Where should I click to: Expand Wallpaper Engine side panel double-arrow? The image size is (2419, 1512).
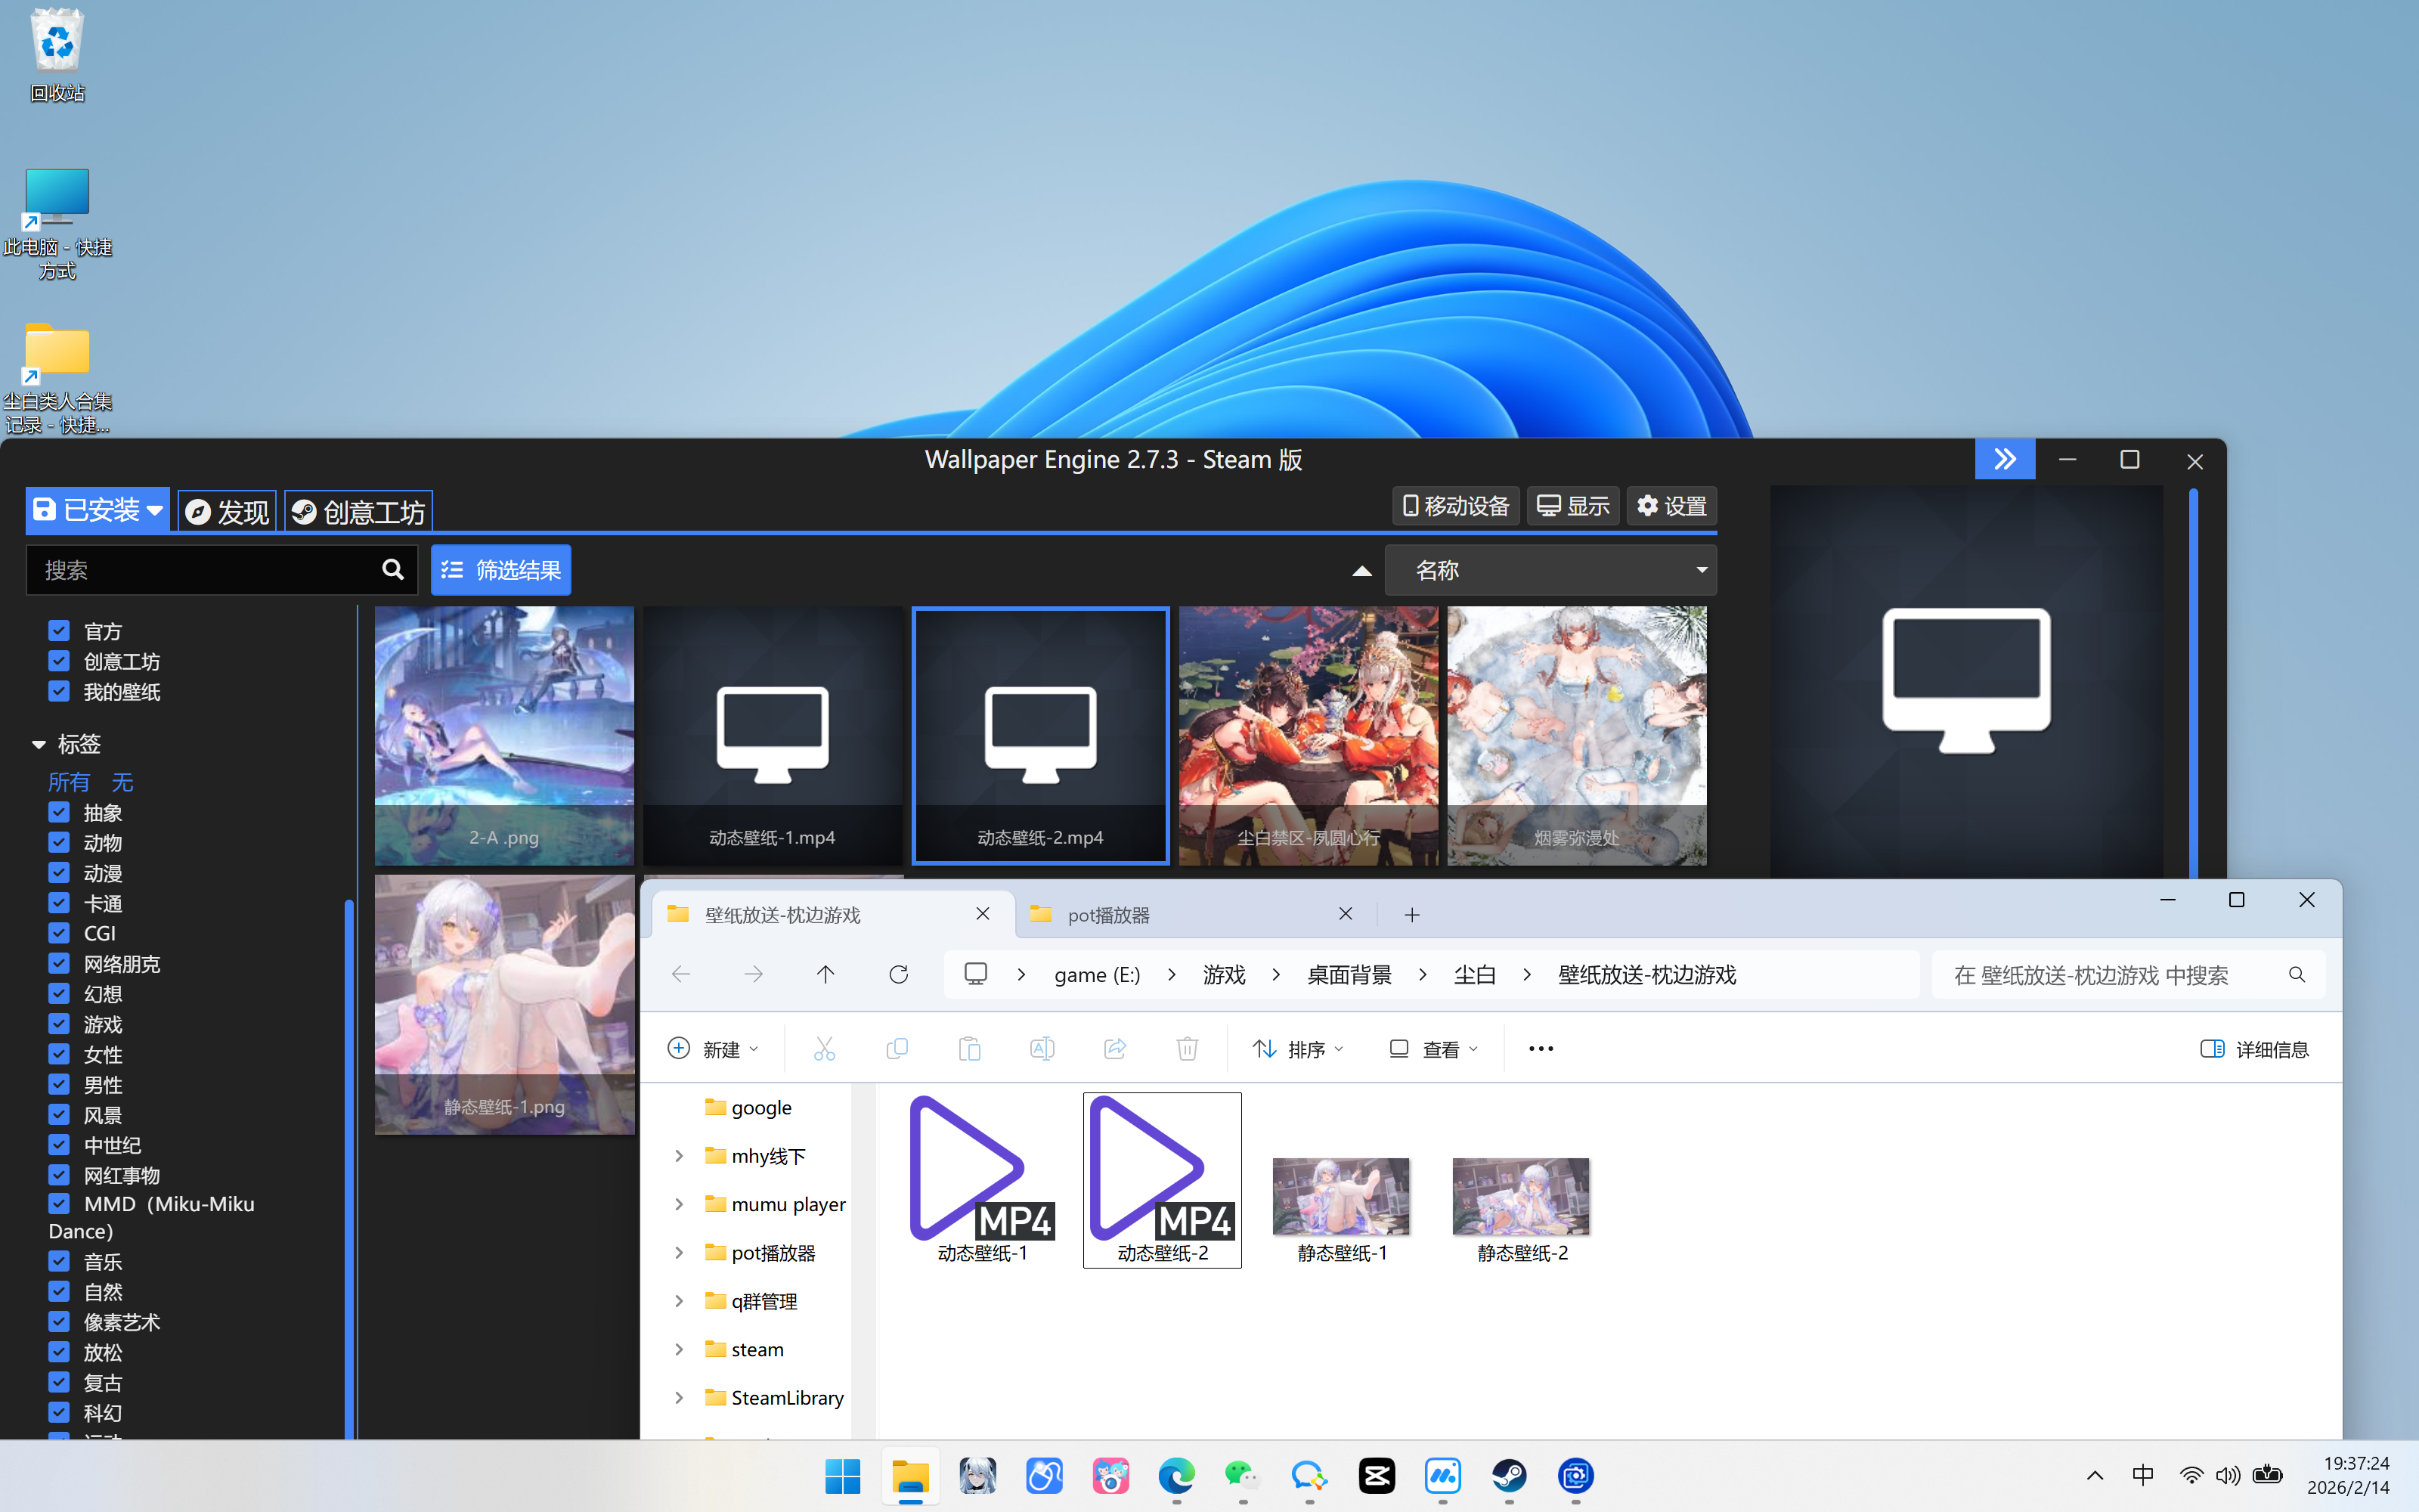click(2004, 460)
